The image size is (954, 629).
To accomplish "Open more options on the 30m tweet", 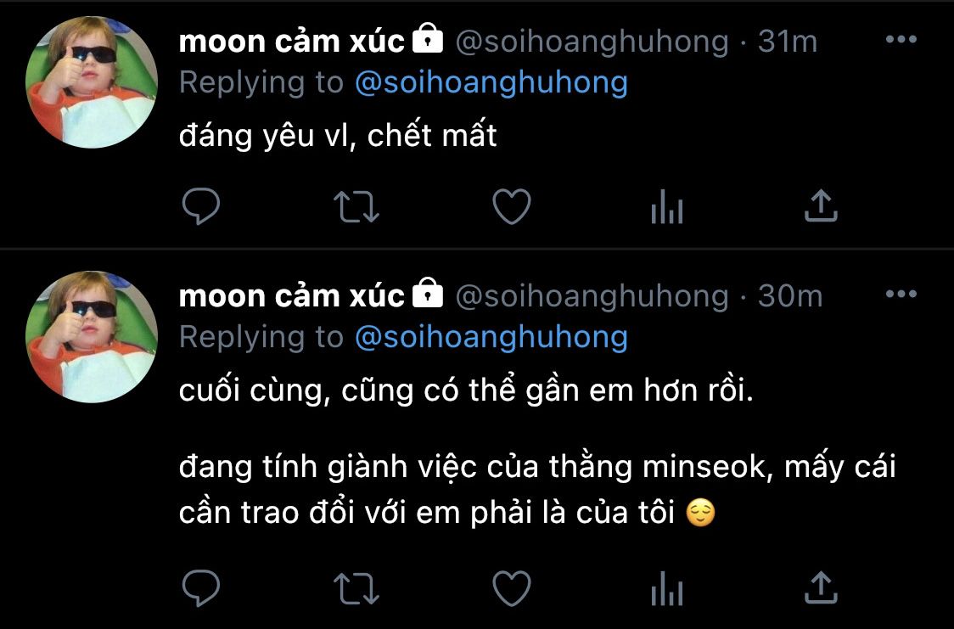I will tap(901, 295).
